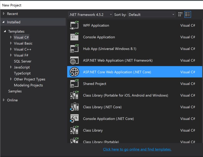
Task: Click the go online and find templates link
Action: 137,149
